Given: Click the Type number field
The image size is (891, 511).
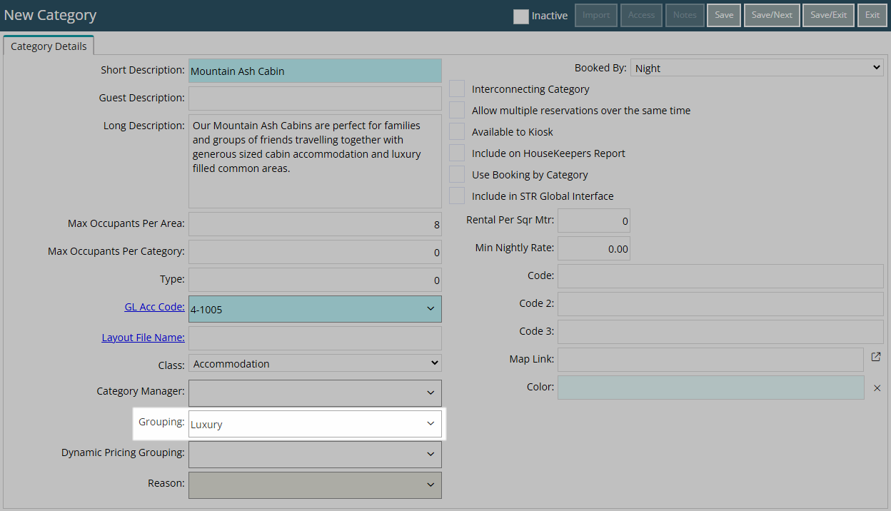Looking at the screenshot, I should [x=315, y=280].
